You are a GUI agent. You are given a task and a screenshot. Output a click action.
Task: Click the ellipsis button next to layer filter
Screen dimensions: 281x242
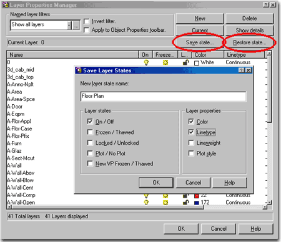coord(76,26)
